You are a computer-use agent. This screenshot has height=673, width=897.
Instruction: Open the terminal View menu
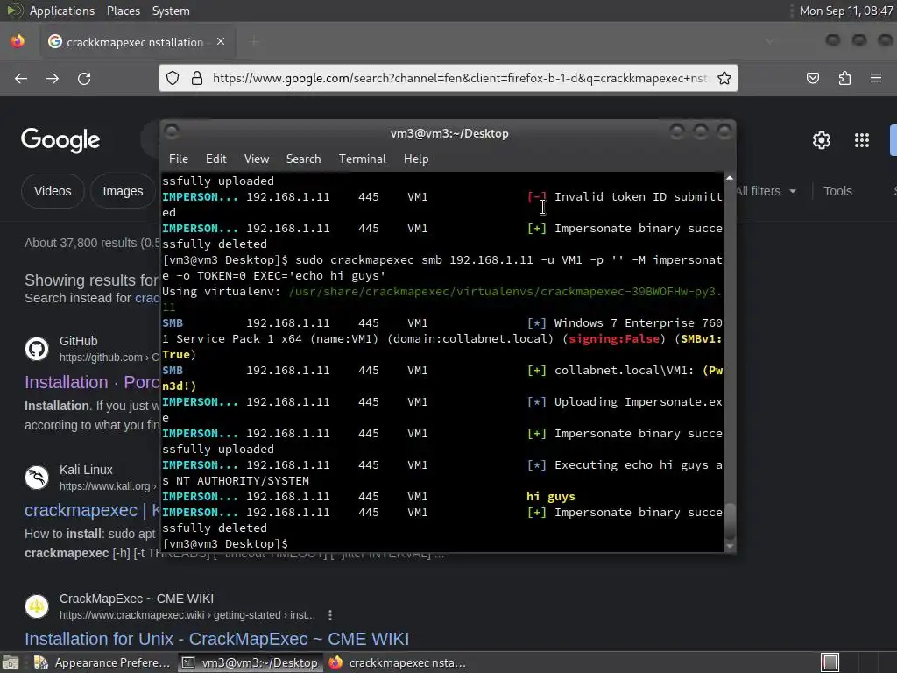point(257,159)
